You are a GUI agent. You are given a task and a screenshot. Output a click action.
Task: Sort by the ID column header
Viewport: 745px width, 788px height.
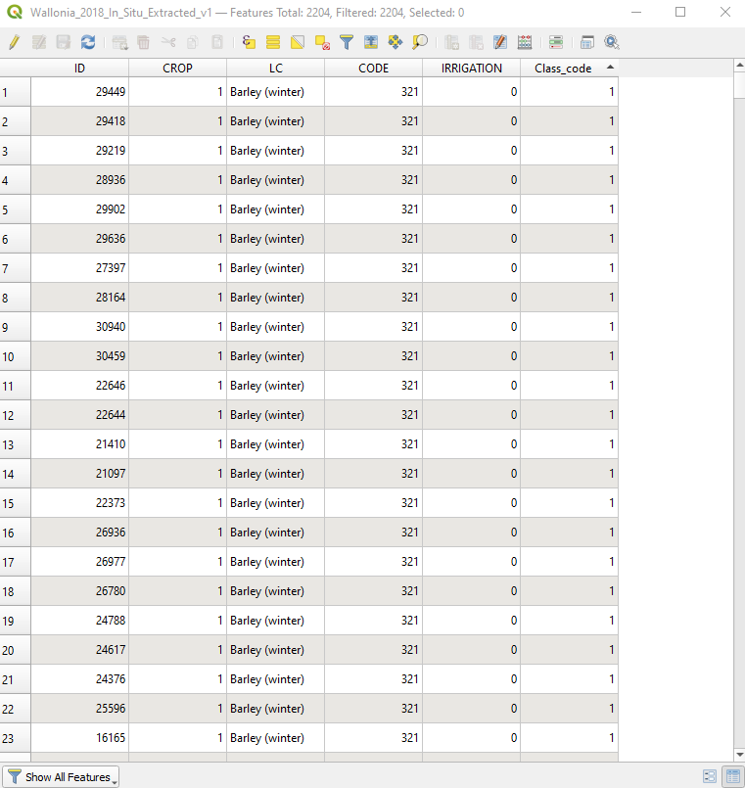(x=79, y=69)
